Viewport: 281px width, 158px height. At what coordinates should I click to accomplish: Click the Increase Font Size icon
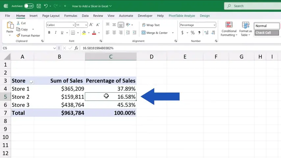(91, 25)
